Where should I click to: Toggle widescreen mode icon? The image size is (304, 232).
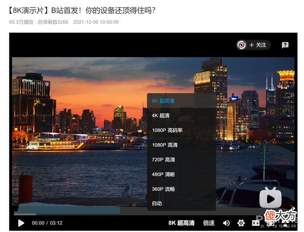256,223
